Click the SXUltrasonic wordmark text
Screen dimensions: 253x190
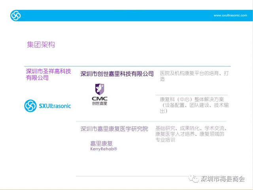pyautogui.click(x=55, y=106)
